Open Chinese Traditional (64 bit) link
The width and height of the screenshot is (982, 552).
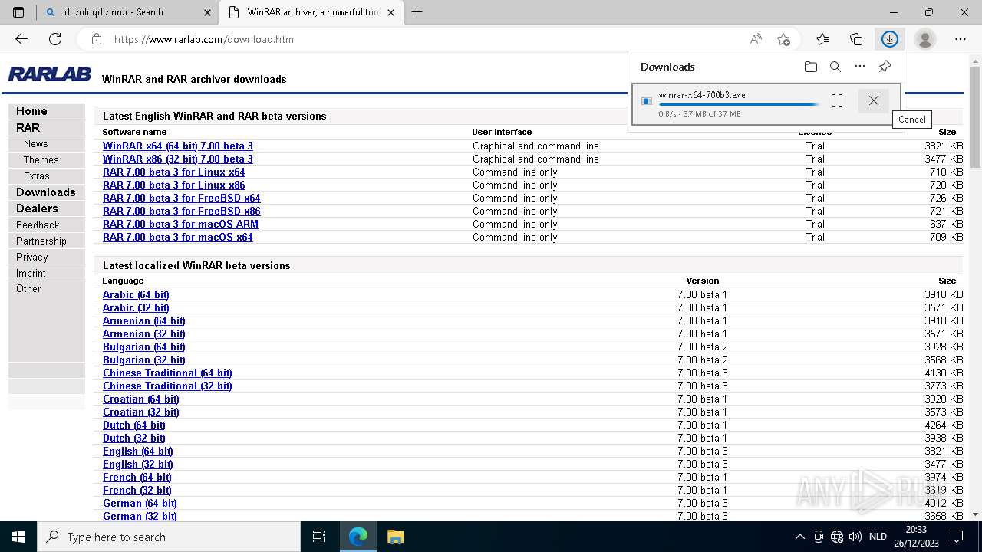point(167,373)
